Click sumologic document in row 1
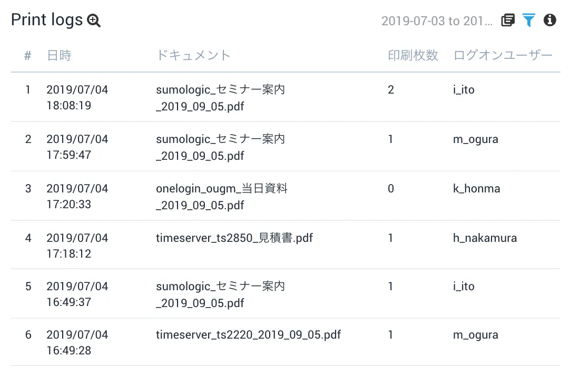The width and height of the screenshot is (571, 387). 220,98
